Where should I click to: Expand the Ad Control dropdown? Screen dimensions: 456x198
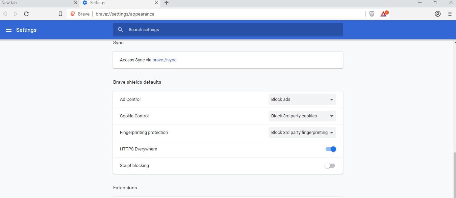302,100
